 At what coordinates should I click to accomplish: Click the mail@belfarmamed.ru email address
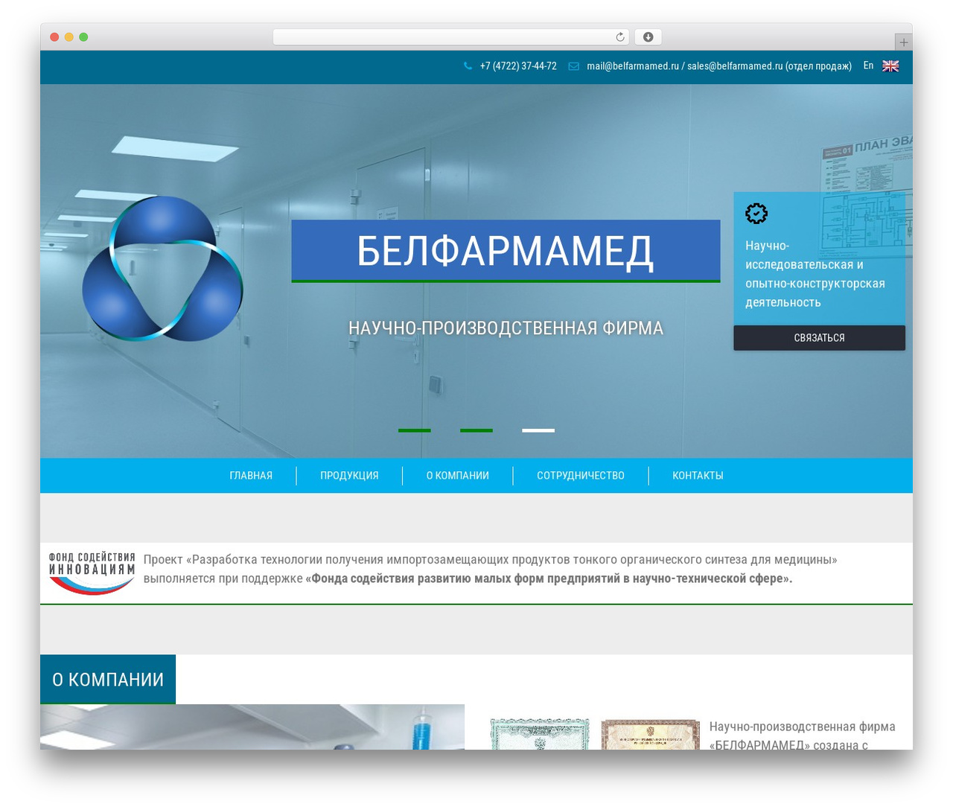click(633, 66)
